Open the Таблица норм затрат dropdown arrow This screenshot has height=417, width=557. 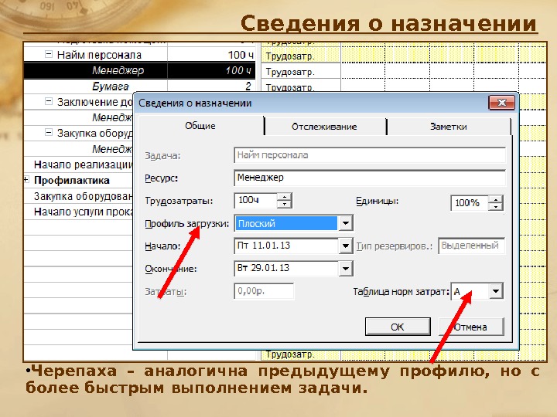496,291
